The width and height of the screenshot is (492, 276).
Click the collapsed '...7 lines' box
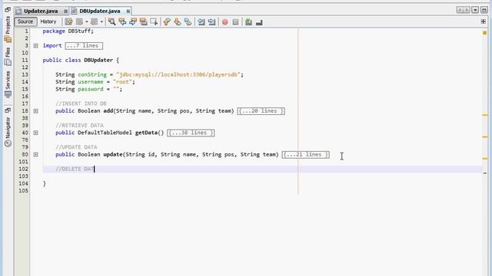pyautogui.click(x=84, y=46)
